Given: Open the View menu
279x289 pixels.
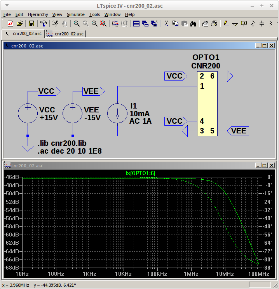Looking at the screenshot, I should pyautogui.click(x=57, y=14).
